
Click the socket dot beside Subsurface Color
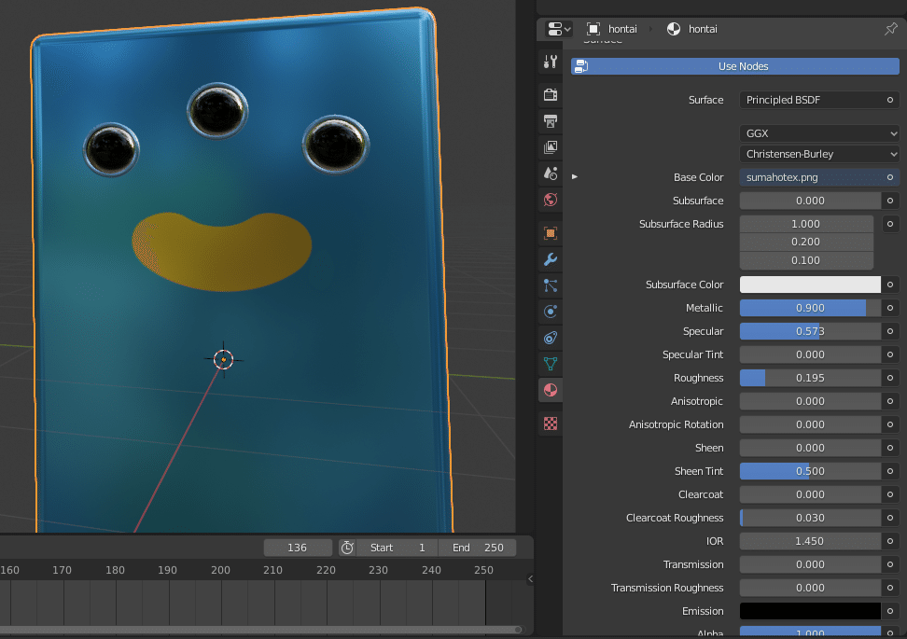[890, 285]
